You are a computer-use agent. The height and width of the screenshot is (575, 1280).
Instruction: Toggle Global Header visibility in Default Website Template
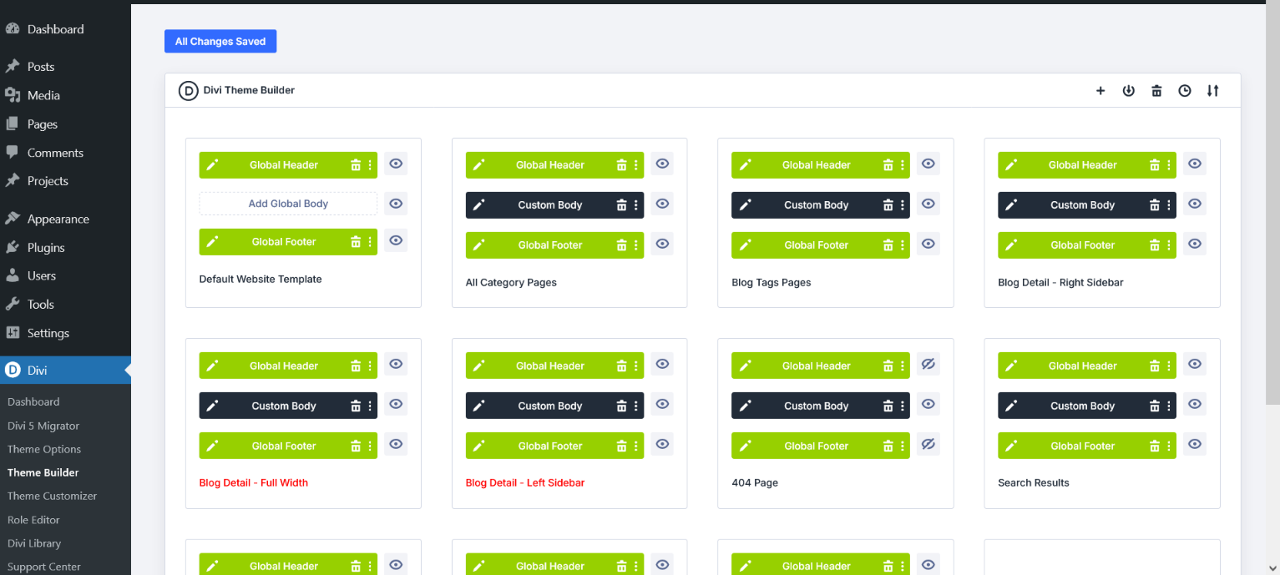pos(396,164)
